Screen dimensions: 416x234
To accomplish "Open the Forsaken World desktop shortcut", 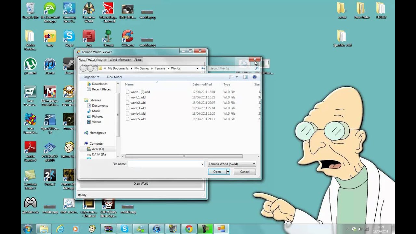I will (x=89, y=13).
